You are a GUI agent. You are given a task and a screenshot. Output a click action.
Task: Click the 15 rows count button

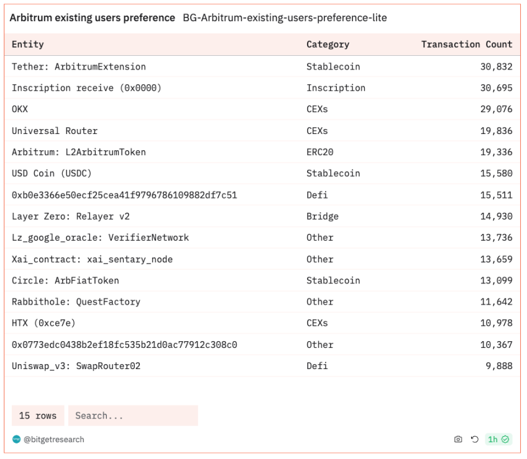pos(38,416)
